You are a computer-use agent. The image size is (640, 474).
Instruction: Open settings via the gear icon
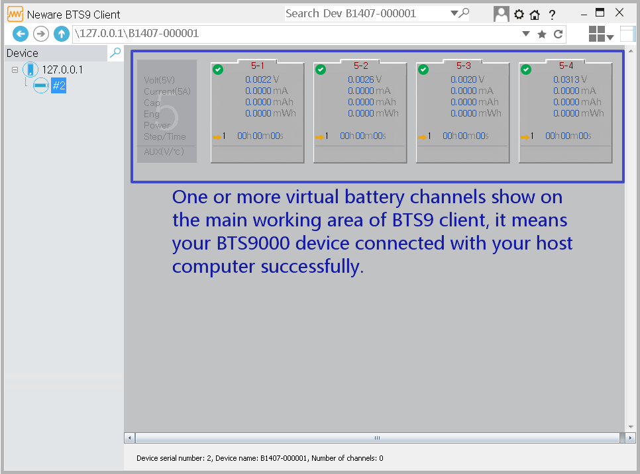[x=519, y=15]
